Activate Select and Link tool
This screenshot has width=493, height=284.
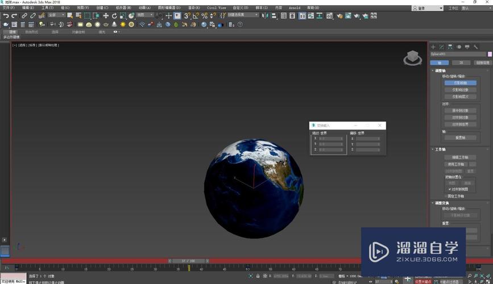point(24,16)
